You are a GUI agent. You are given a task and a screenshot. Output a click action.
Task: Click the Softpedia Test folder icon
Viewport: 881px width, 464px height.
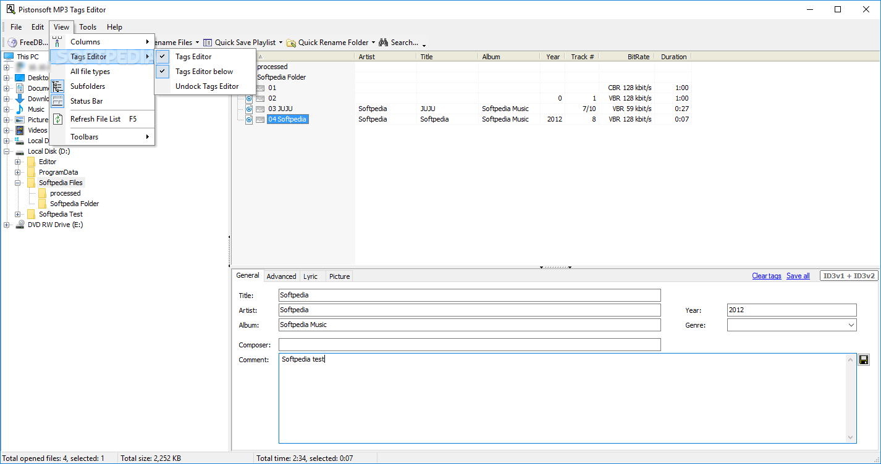31,214
